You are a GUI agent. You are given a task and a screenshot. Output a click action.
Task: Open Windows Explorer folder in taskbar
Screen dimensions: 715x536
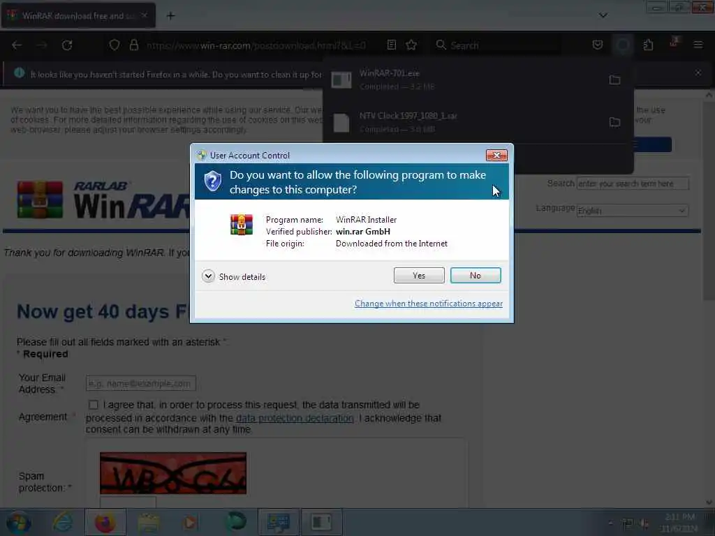[148, 522]
